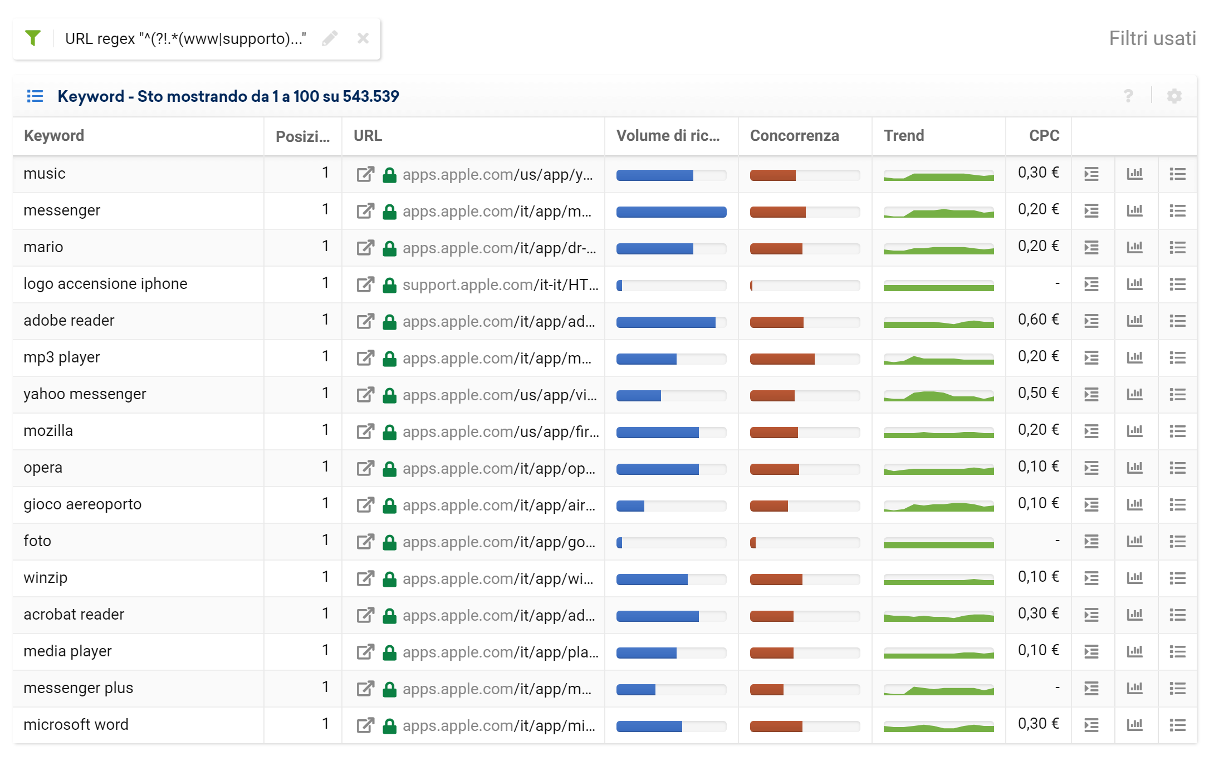Open table settings gear icon
The height and width of the screenshot is (761, 1214).
click(1174, 96)
